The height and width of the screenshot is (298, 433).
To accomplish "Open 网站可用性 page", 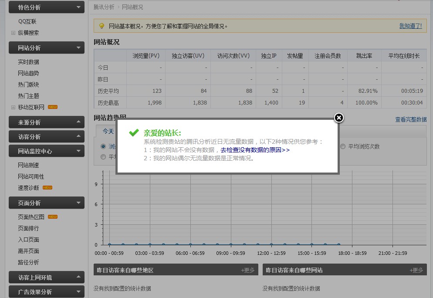I will click(31, 176).
